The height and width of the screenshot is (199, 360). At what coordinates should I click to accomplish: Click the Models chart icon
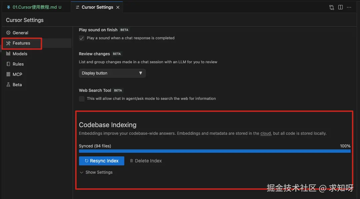(x=8, y=54)
